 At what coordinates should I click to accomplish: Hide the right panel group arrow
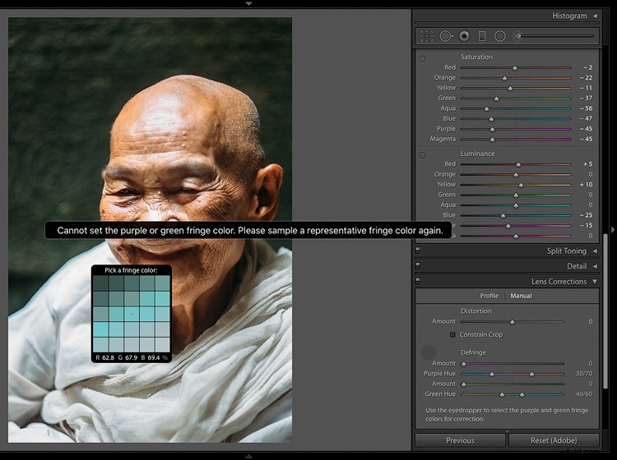(x=613, y=229)
